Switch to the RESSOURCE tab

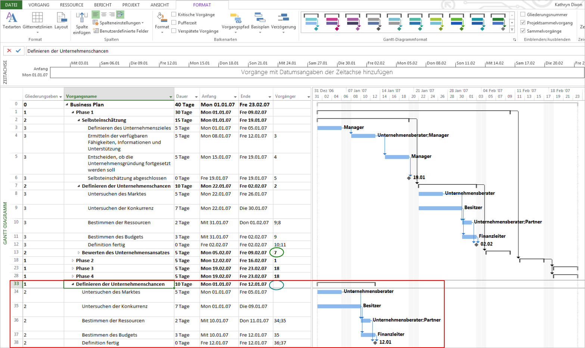point(72,5)
